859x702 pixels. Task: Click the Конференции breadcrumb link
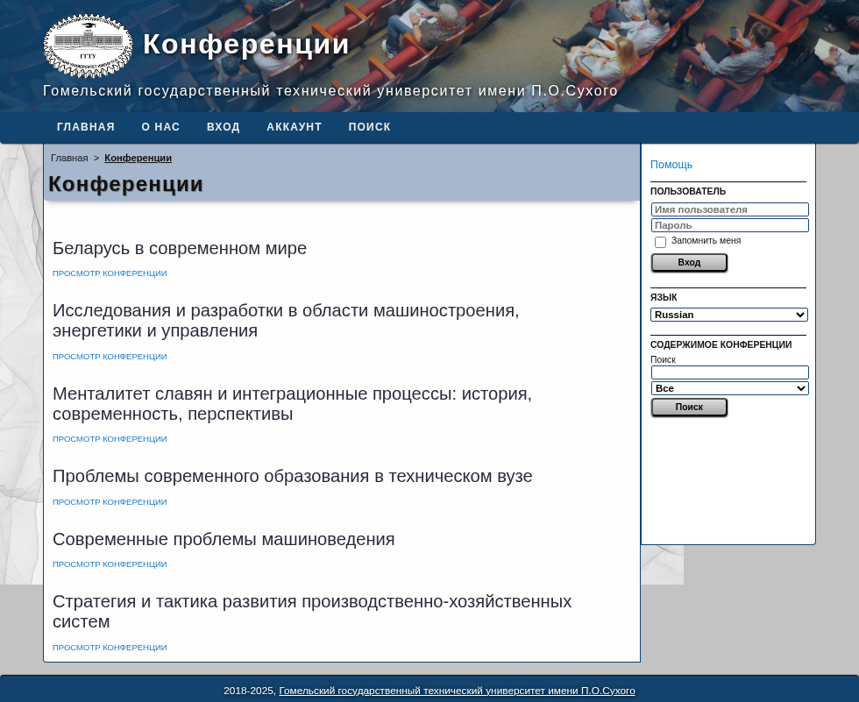138,159
